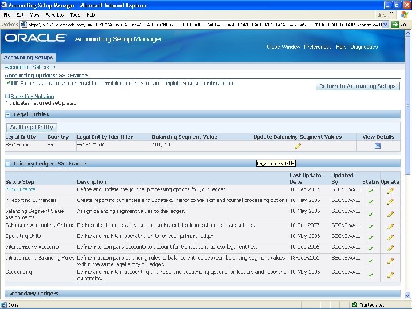Click the green Go arrow beside address bar
The width and height of the screenshot is (412, 309).
(x=395, y=25)
